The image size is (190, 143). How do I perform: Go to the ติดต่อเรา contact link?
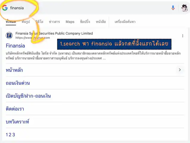click(x=15, y=109)
